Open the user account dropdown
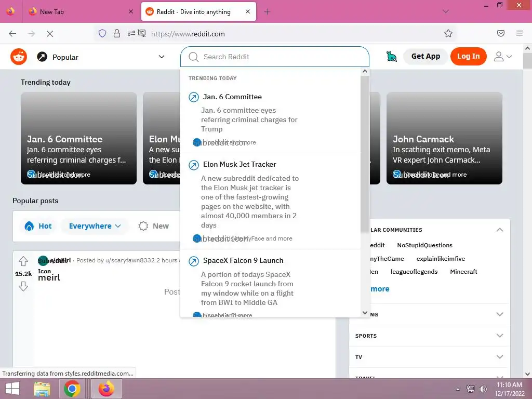The height and width of the screenshot is (399, 532). (503, 56)
